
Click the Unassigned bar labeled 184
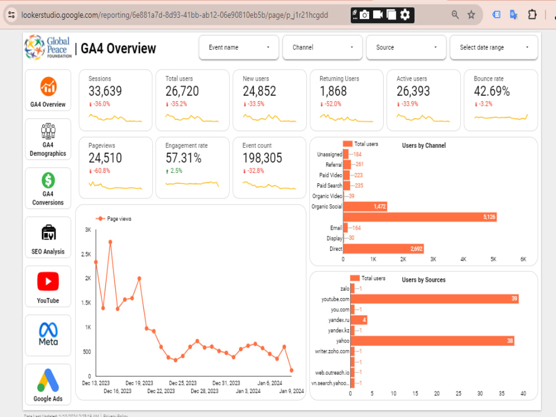pos(346,154)
